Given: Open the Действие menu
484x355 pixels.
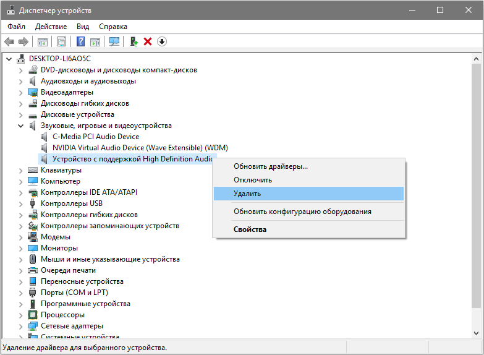Looking at the screenshot, I should click(x=51, y=27).
